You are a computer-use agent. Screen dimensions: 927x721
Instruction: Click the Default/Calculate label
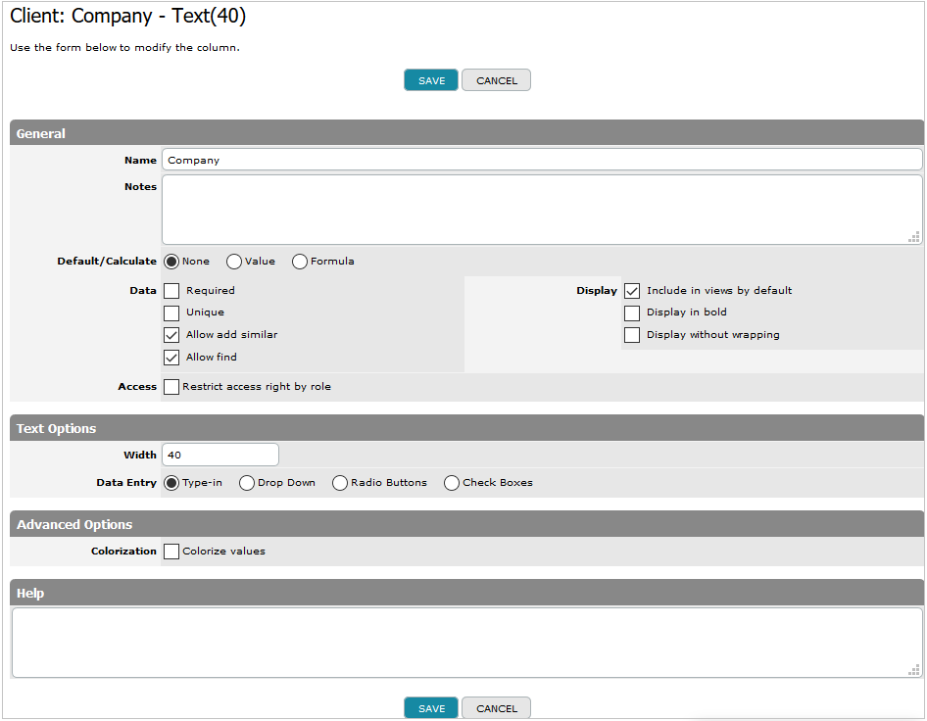pyautogui.click(x=107, y=262)
